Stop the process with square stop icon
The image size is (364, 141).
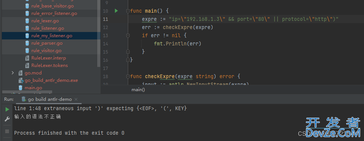point(7,131)
